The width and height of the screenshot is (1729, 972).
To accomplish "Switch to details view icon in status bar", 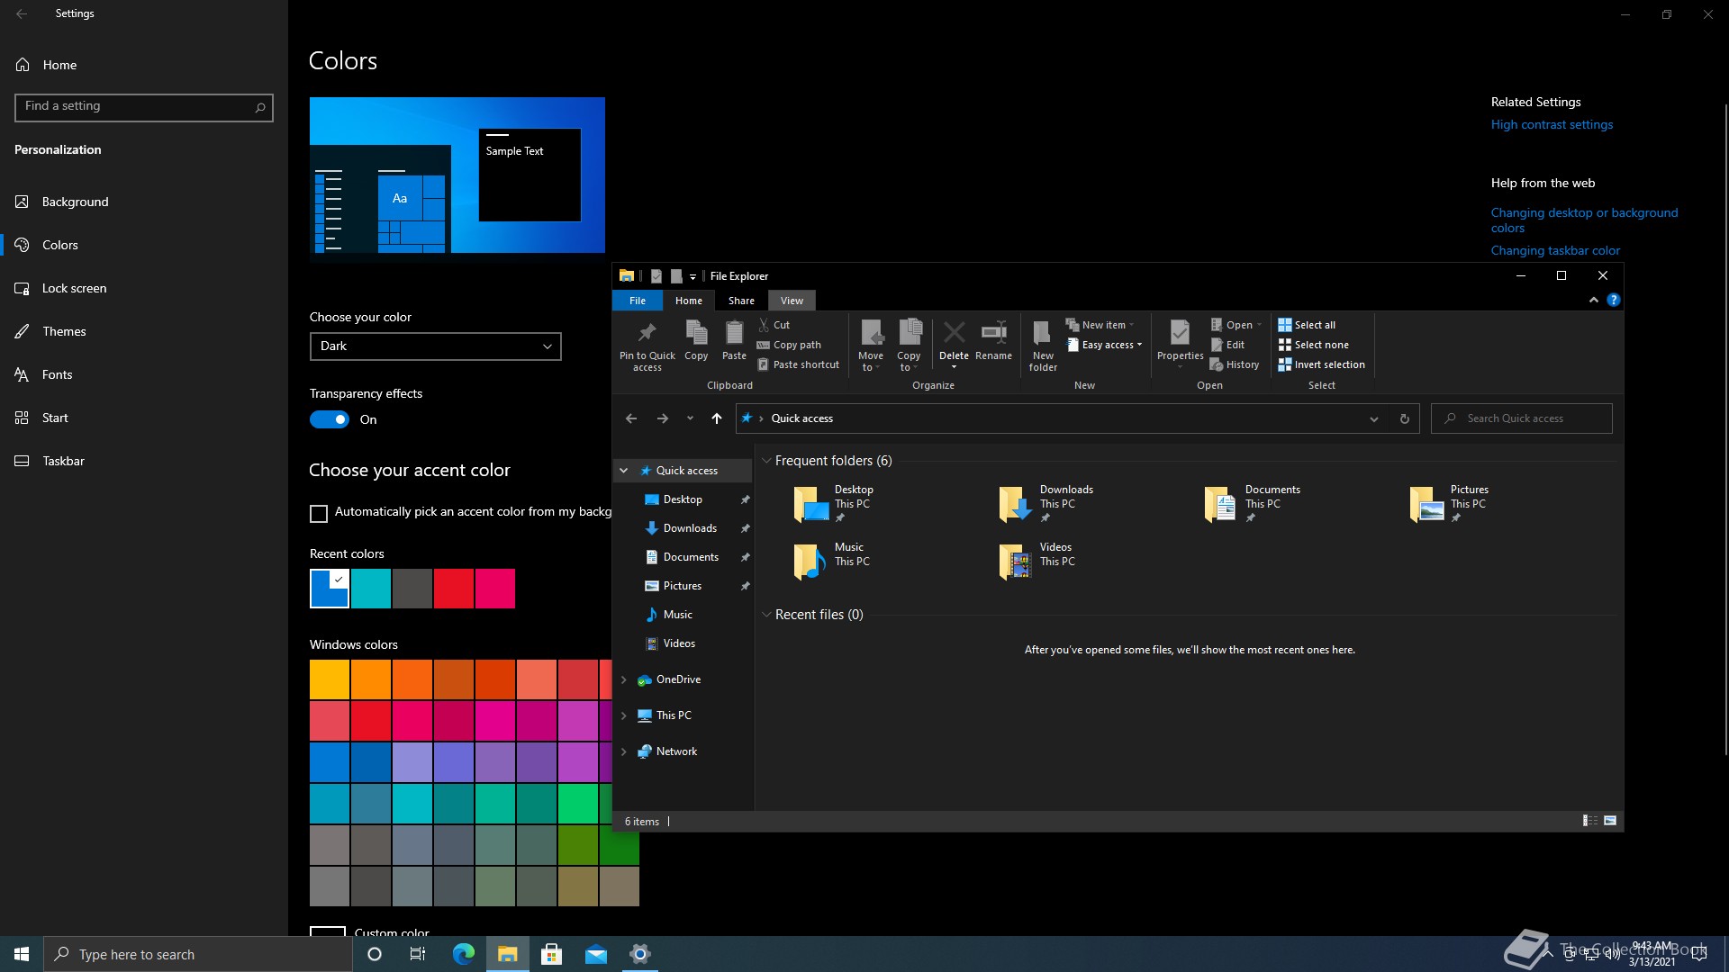I will 1590,821.
